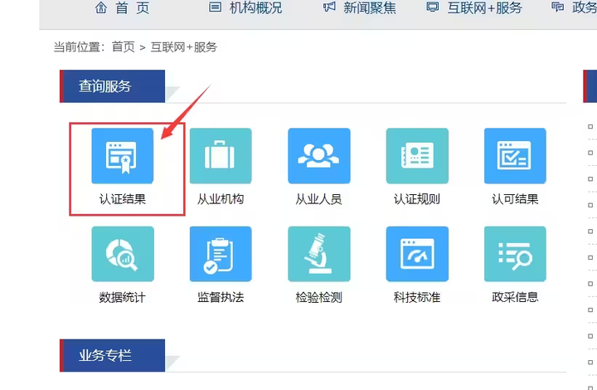Go to 首页 in the top navigation
Viewport: 597px width, 390px height.
124,8
